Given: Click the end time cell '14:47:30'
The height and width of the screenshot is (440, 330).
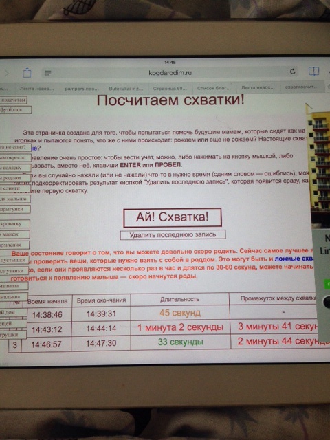Looking at the screenshot, I should coord(101,343).
